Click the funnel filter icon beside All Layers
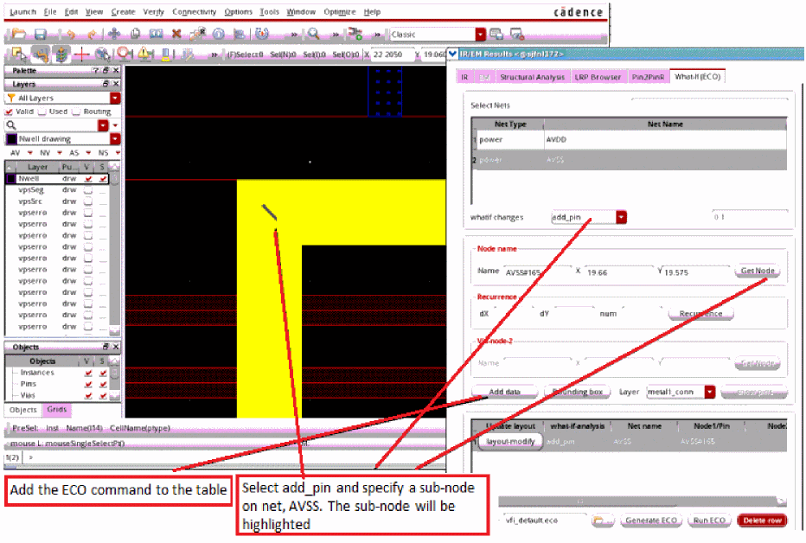Image resolution: width=806 pixels, height=543 pixels. click(10, 98)
